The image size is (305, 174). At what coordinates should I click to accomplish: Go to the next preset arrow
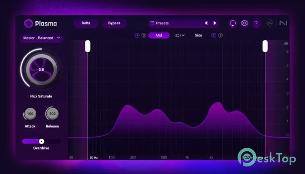[215, 23]
